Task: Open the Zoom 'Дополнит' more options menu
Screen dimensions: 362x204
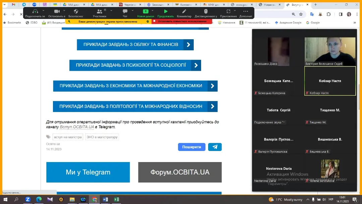Action: coord(245,11)
